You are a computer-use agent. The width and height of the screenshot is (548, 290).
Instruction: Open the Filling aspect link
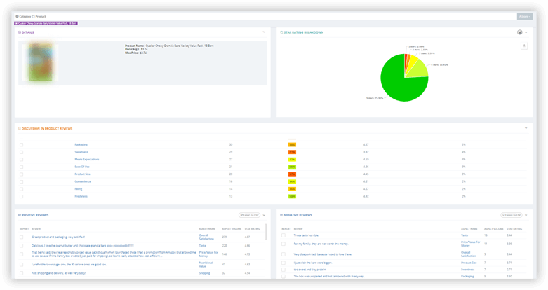point(79,189)
